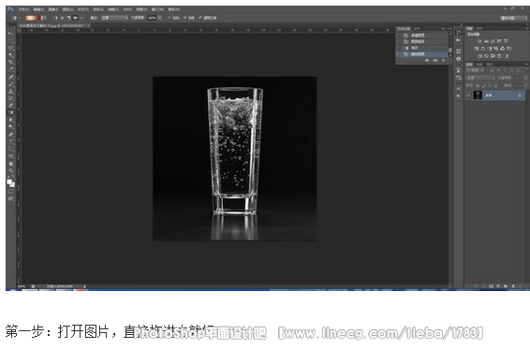Toggle the Transparency checkbox
This screenshot has width=530, height=349.
point(200,18)
